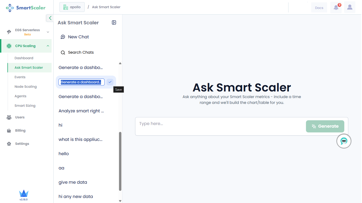Open the apollo workspace selector
Viewport: 362px width, 203px height.
click(72, 7)
